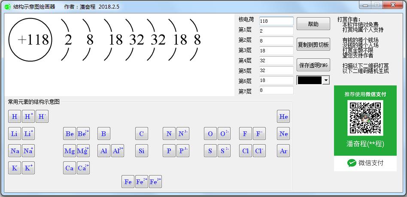The image size is (407, 197).
Task: Choose the Fe iron button
Action: click(128, 182)
